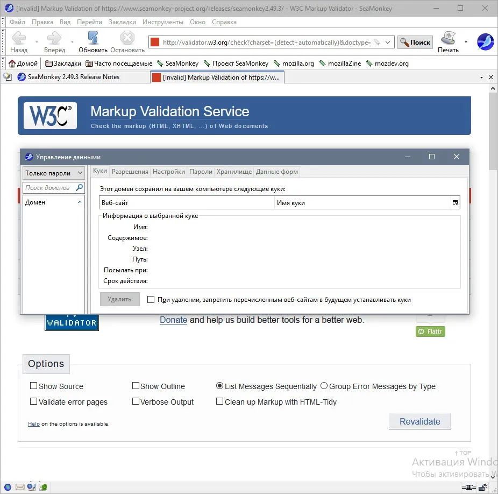Open the Только пароли dropdown
Viewport: 498px width, 494px height.
54,173
